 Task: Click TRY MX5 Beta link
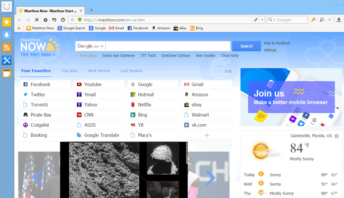tap(38, 55)
